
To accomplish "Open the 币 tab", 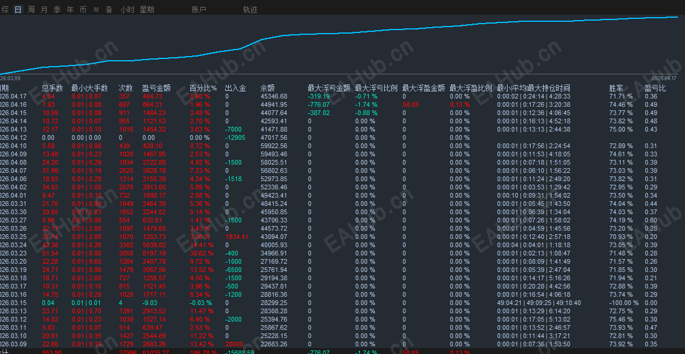I will coord(83,9).
